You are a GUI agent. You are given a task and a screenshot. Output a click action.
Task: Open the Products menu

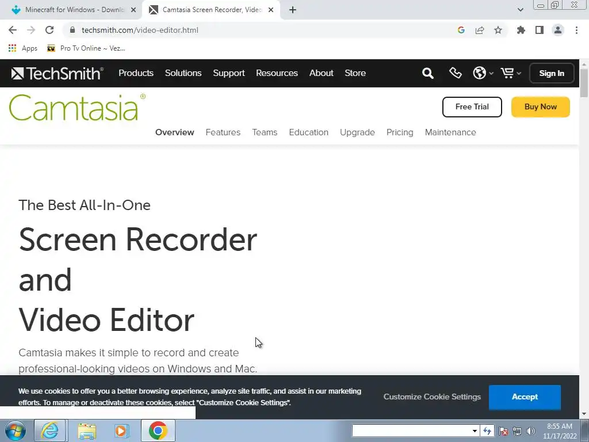pos(136,73)
